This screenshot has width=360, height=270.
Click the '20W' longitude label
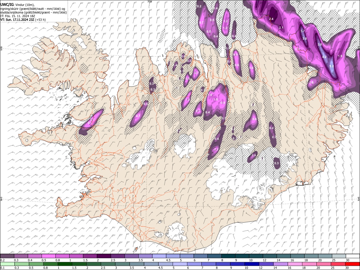point(150,1)
